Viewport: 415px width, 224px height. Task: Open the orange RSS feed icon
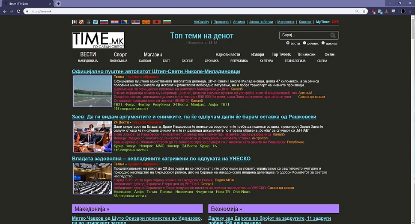pos(81,22)
